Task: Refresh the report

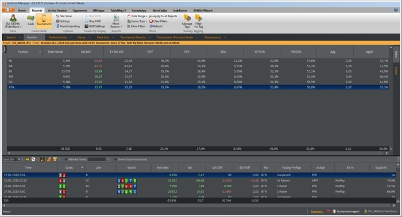Action: pyautogui.click(x=156, y=26)
